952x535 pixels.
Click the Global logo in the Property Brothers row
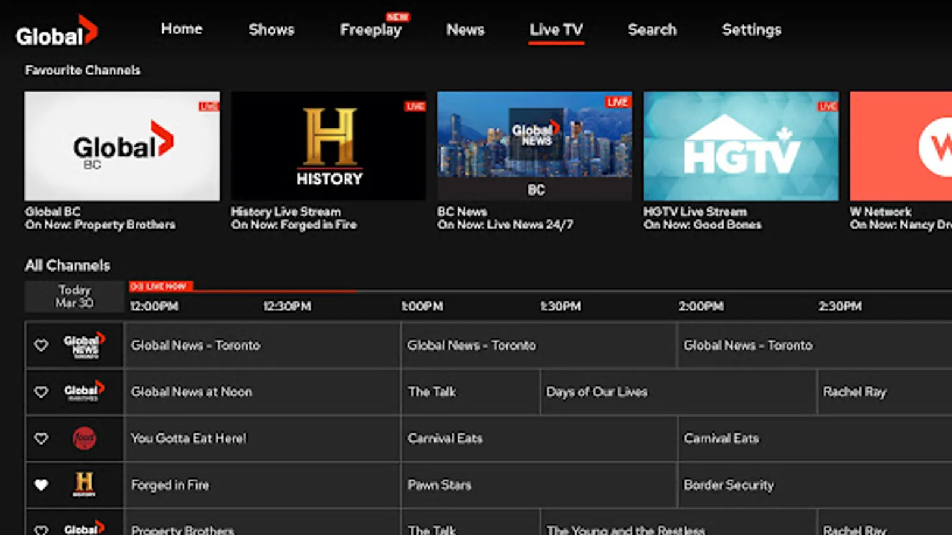pyautogui.click(x=84, y=528)
